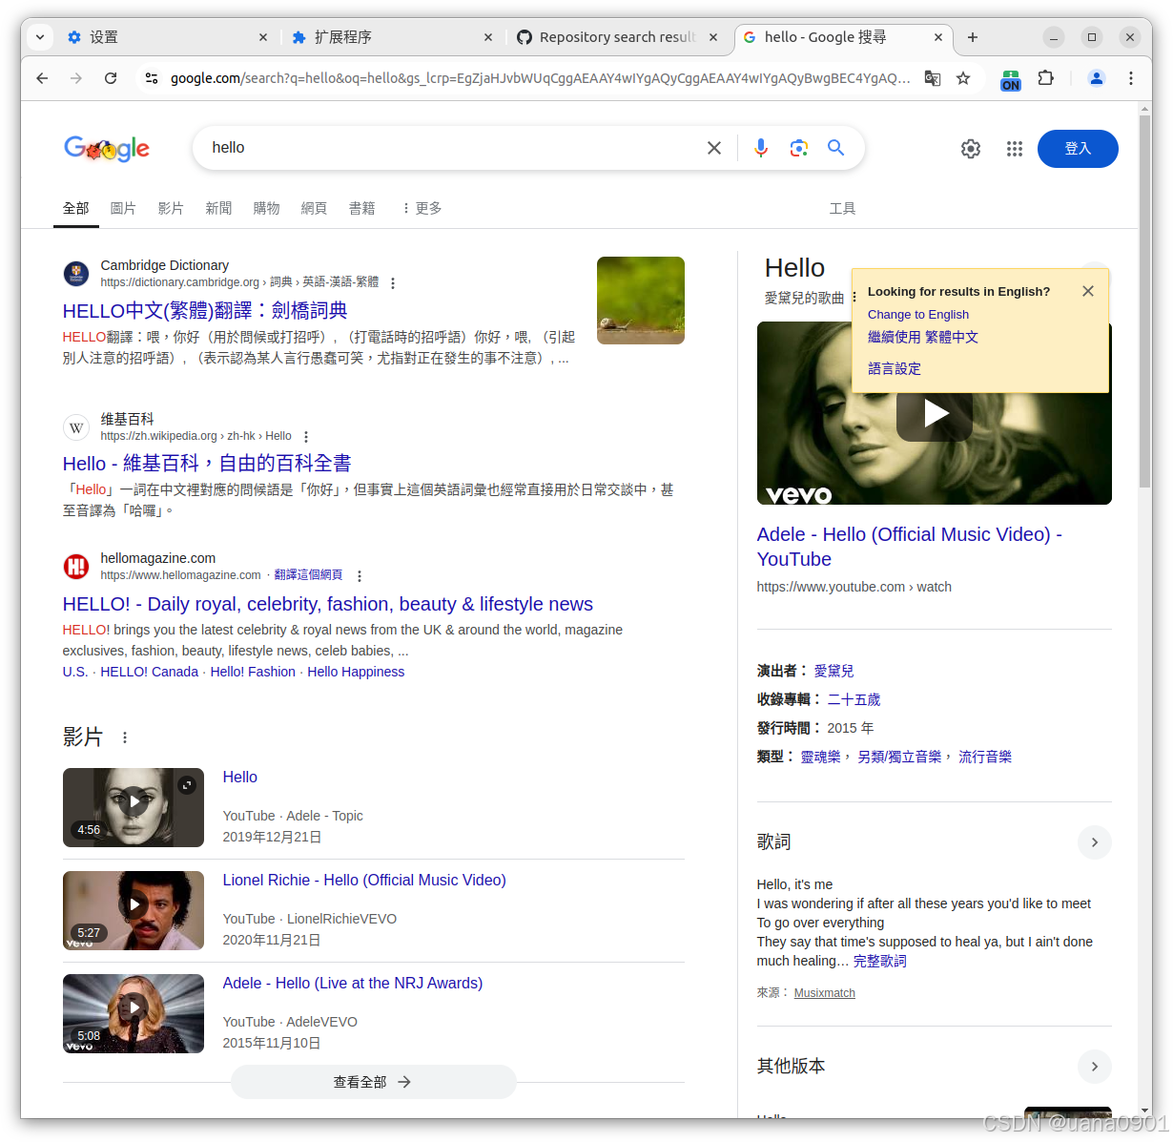Click 翻譯這個網頁 link

pos(308,575)
